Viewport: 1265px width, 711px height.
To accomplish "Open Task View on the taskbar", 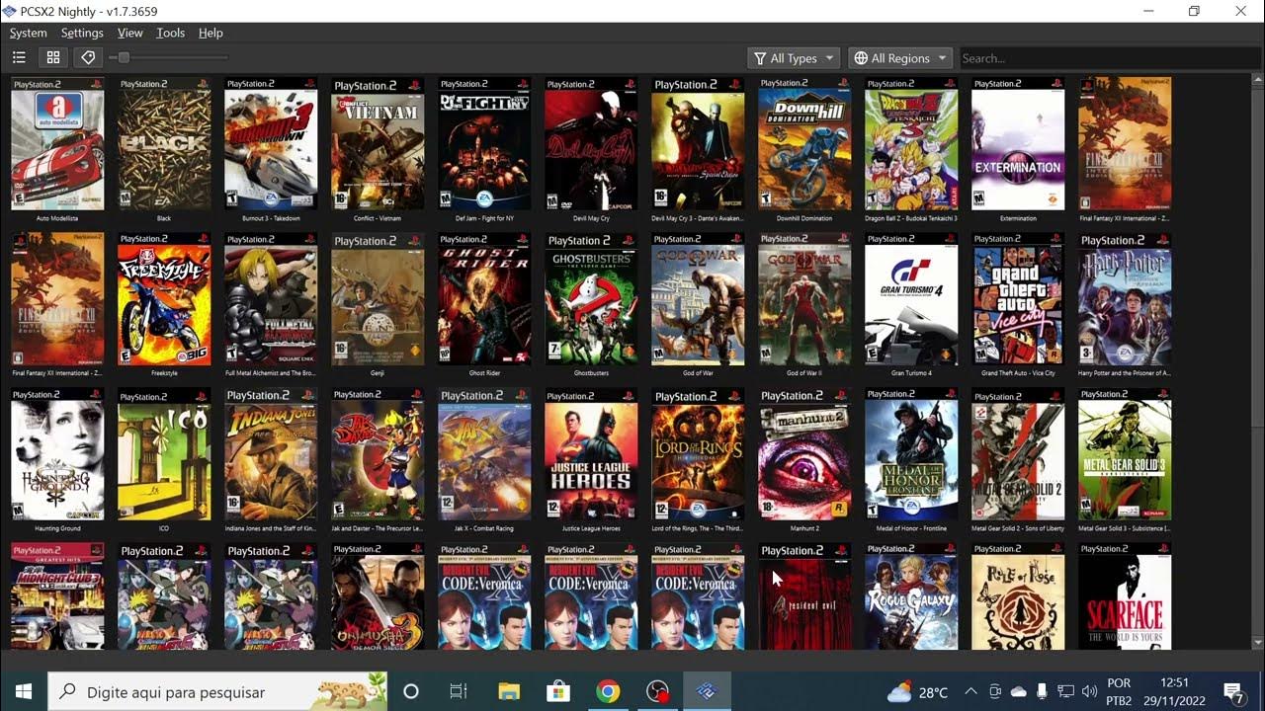I will [459, 691].
